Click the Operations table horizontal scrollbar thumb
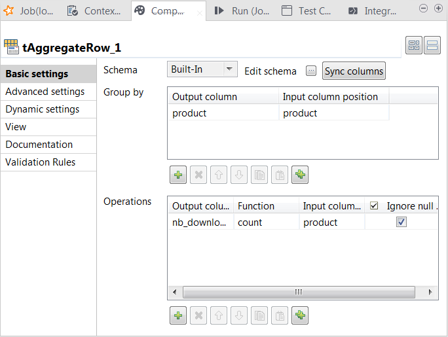Screen dimensions: 448x337 click(298, 292)
